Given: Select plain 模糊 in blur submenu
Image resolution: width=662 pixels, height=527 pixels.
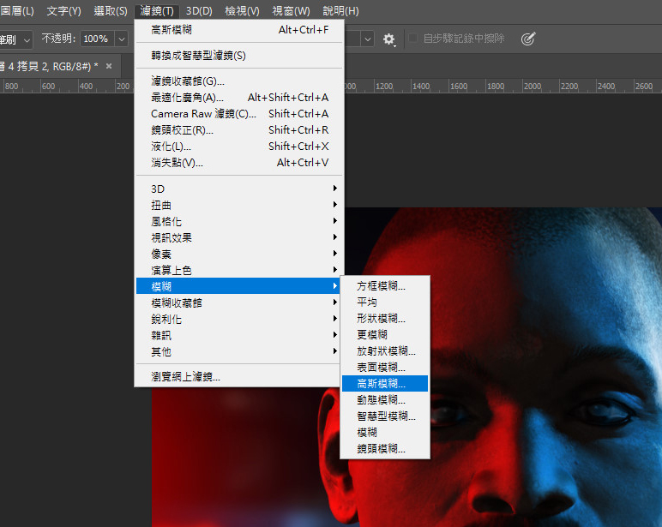Looking at the screenshot, I should [x=385, y=432].
